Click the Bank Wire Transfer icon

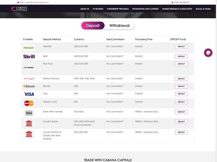(x=29, y=113)
